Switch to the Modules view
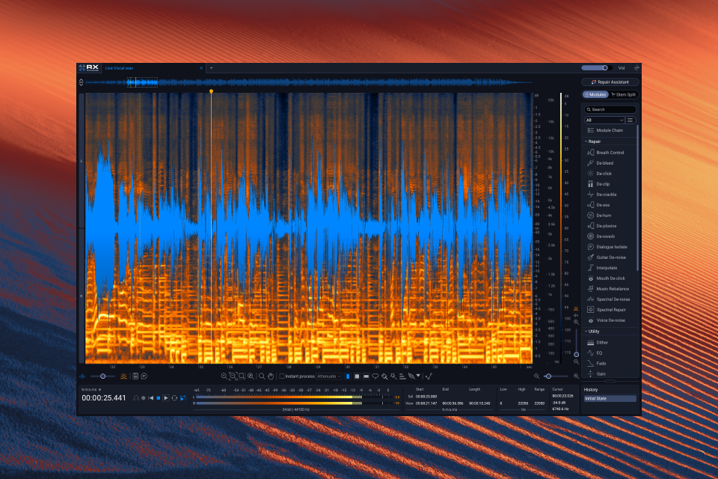Image resolution: width=718 pixels, height=479 pixels. [595, 94]
